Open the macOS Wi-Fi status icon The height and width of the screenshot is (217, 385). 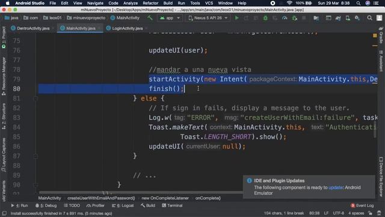pos(289,3)
